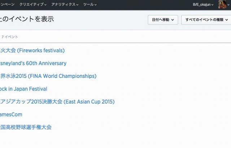Viewport: 231px width, 148px height.
Task: Open the 日付へ移動 dropdown
Action: point(163,20)
